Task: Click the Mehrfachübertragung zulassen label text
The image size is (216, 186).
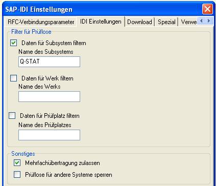Action: [x=62, y=163]
